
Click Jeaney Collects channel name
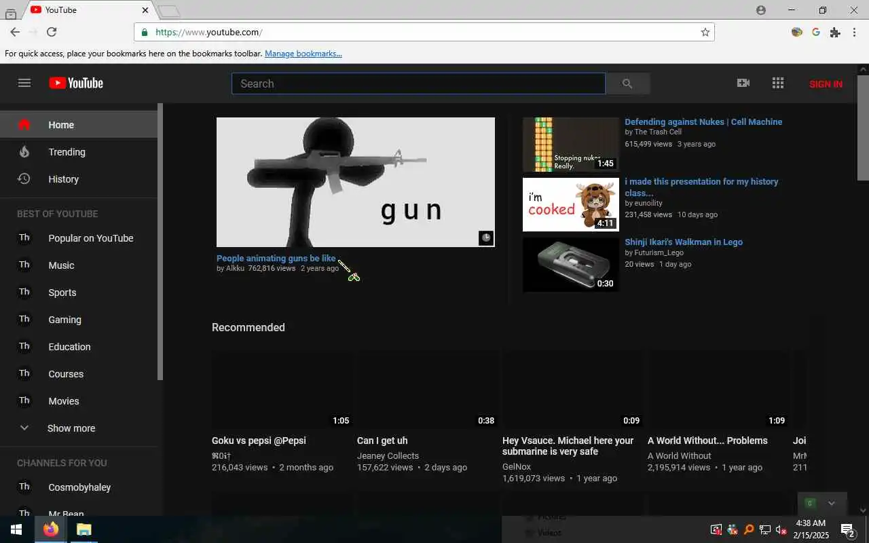pos(388,456)
